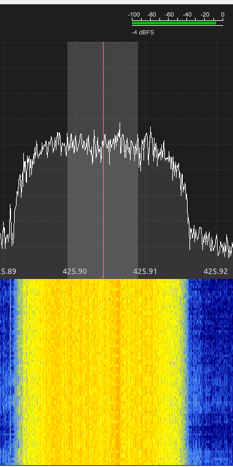Click the thin vertical line in waterfall's blue area

point(10,372)
